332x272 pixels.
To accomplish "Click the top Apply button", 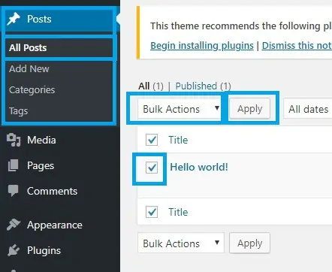I will [x=249, y=109].
